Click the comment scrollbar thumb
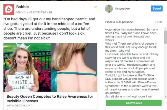Viewport: 167px width, 110px height. (165, 37)
